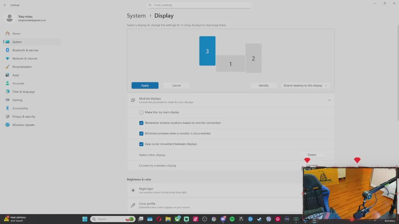
Task: Open the Extend desktop to this display dropdown
Action: (305, 85)
